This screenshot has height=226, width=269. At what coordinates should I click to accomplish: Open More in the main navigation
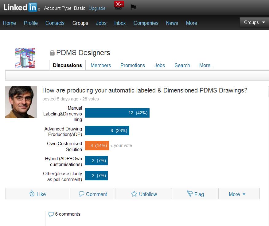point(191,23)
